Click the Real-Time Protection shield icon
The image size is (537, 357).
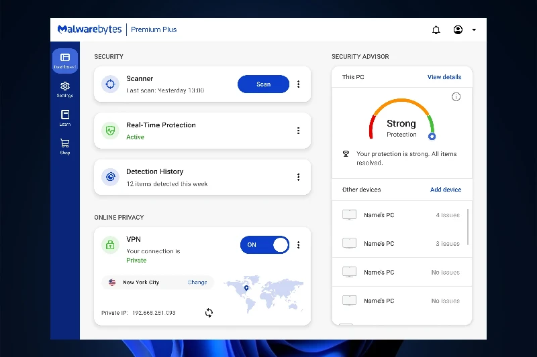(110, 131)
